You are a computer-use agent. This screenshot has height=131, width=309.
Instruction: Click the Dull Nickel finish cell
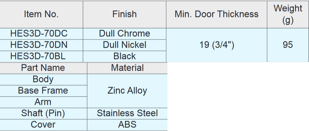tap(125, 45)
